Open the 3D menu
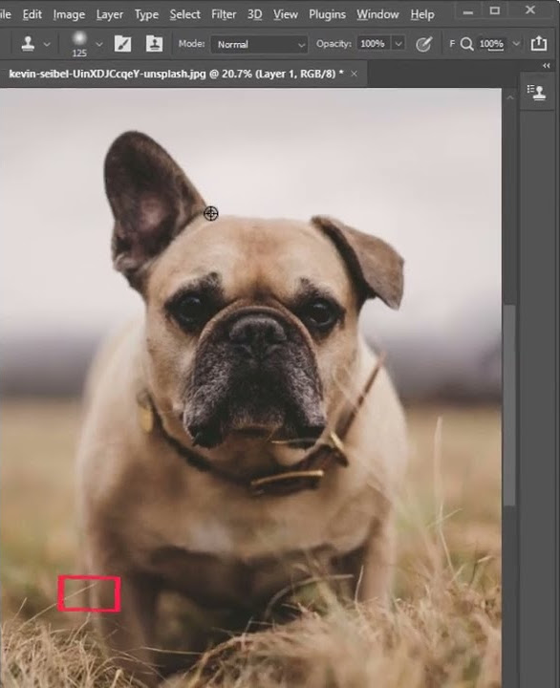The width and height of the screenshot is (560, 688). coord(254,14)
